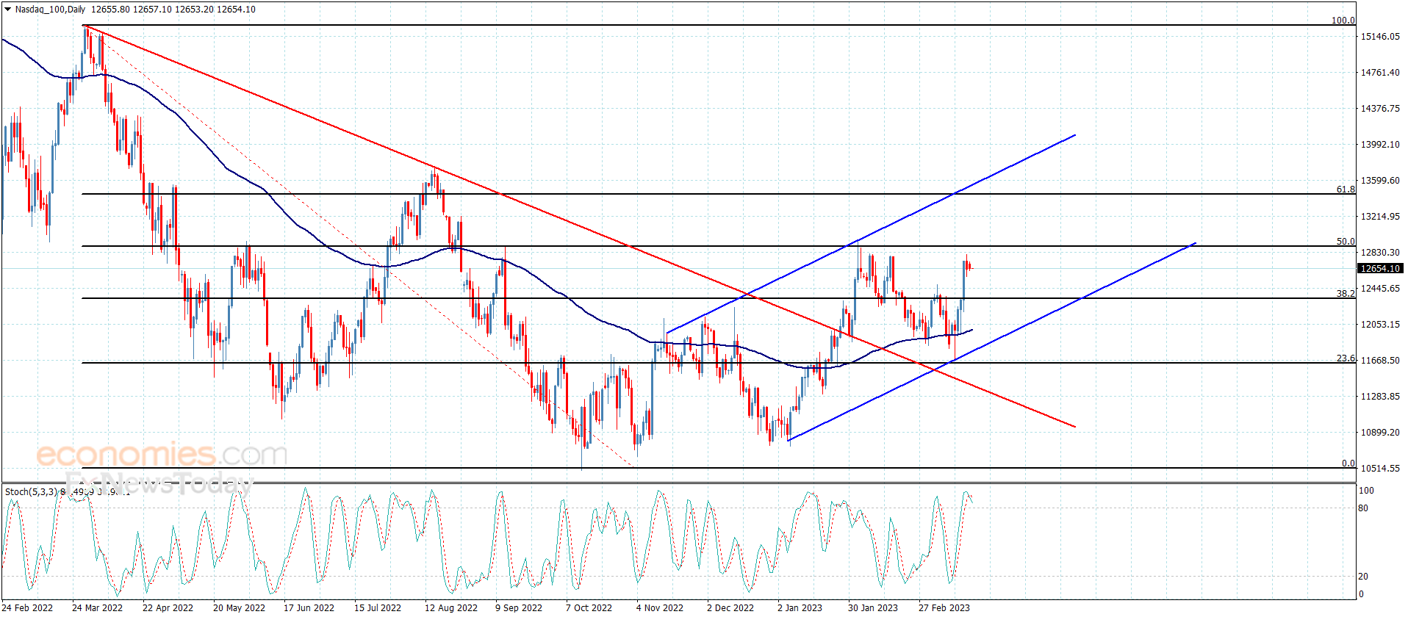
Task: Click the 17 Jun 2022 date label
Action: coord(309,608)
